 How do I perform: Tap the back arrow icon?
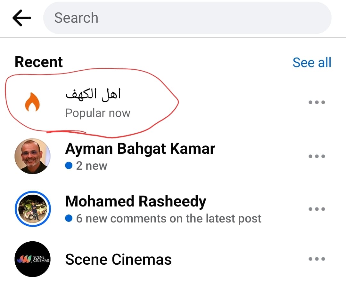point(22,18)
